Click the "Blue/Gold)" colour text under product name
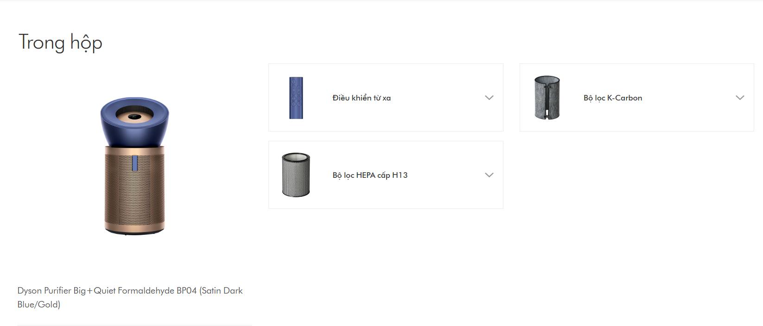 pyautogui.click(x=39, y=305)
